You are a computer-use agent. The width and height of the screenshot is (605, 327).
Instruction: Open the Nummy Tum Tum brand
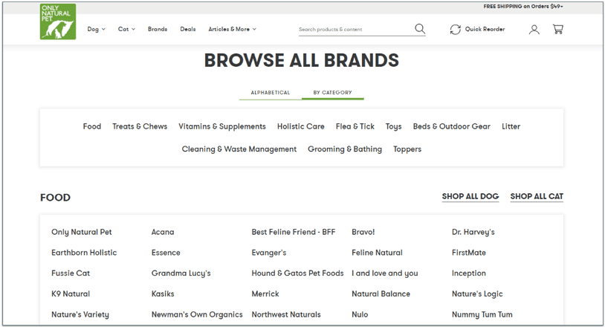[482, 314]
